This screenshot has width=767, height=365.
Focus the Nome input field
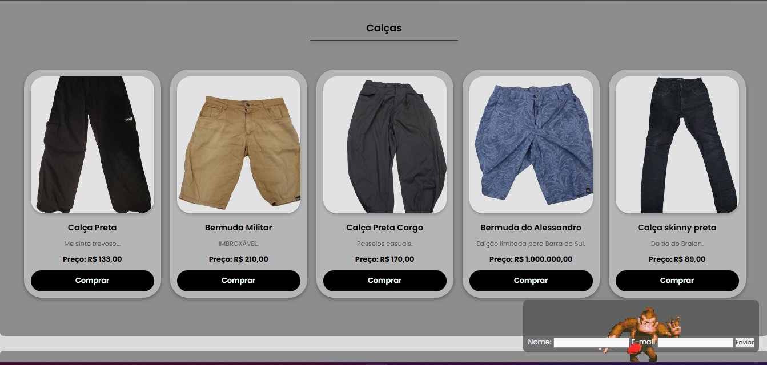click(x=591, y=342)
